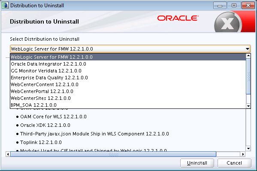Click the horizontal scrollbar thumb
The width and height of the screenshot is (257, 171).
(x=113, y=154)
